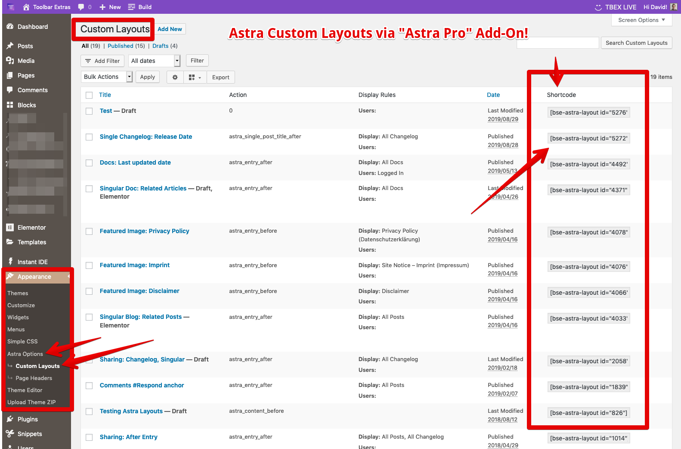
Task: Click the Build lines icon in admin bar
Action: point(131,7)
